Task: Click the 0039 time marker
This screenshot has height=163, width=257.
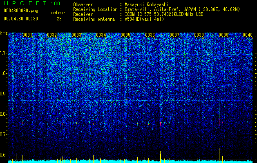Action: click(x=223, y=35)
